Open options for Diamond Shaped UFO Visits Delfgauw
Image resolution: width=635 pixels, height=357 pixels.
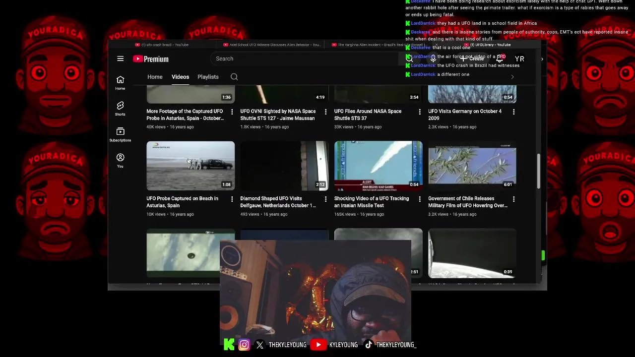(325, 199)
